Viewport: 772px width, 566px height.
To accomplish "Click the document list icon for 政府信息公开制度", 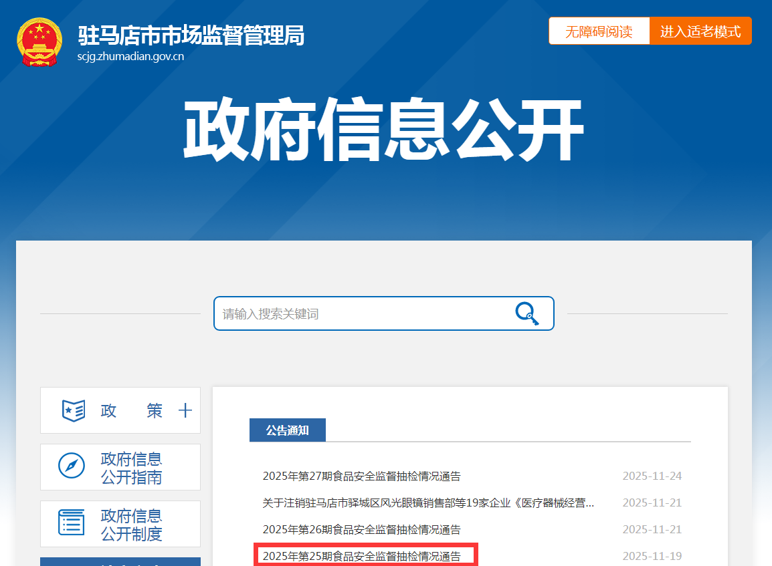I will click(x=72, y=523).
